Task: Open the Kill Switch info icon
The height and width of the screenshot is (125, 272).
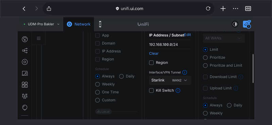Action: pyautogui.click(x=178, y=90)
